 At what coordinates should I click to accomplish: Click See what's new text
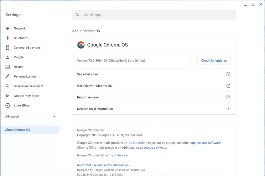(88, 74)
